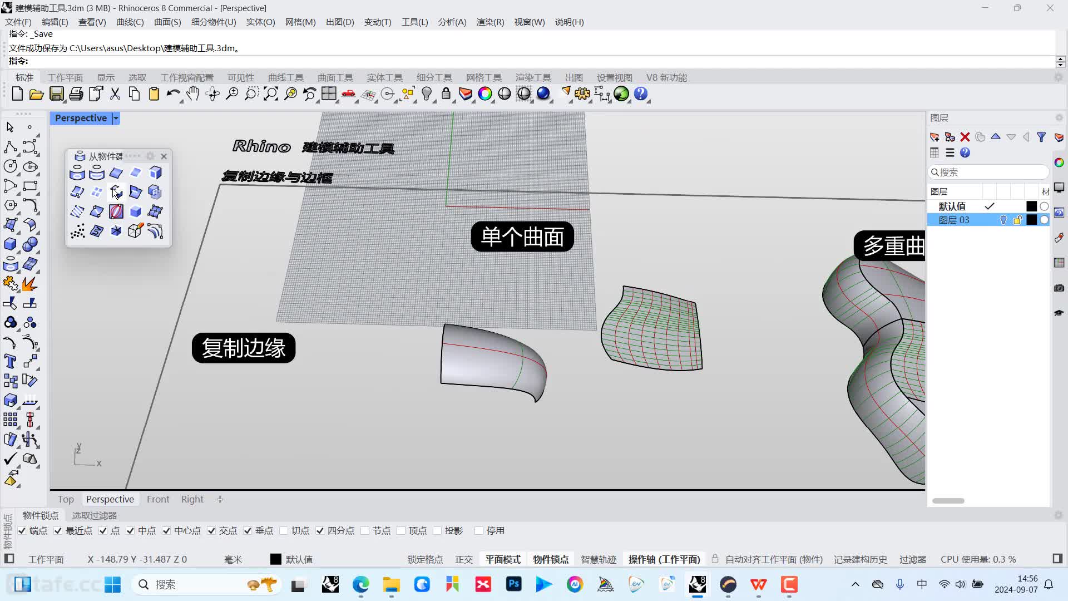The image size is (1068, 601).
Task: Click 平面模式 button in status bar
Action: coord(503,559)
